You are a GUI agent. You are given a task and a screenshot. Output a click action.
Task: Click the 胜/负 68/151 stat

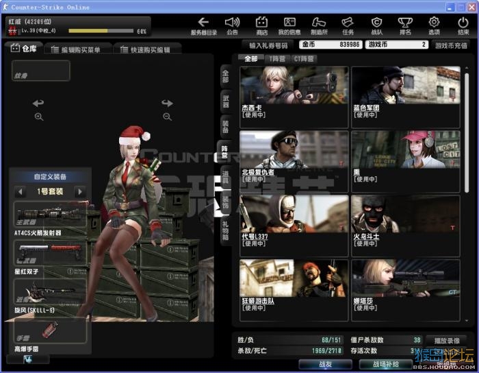click(x=289, y=340)
